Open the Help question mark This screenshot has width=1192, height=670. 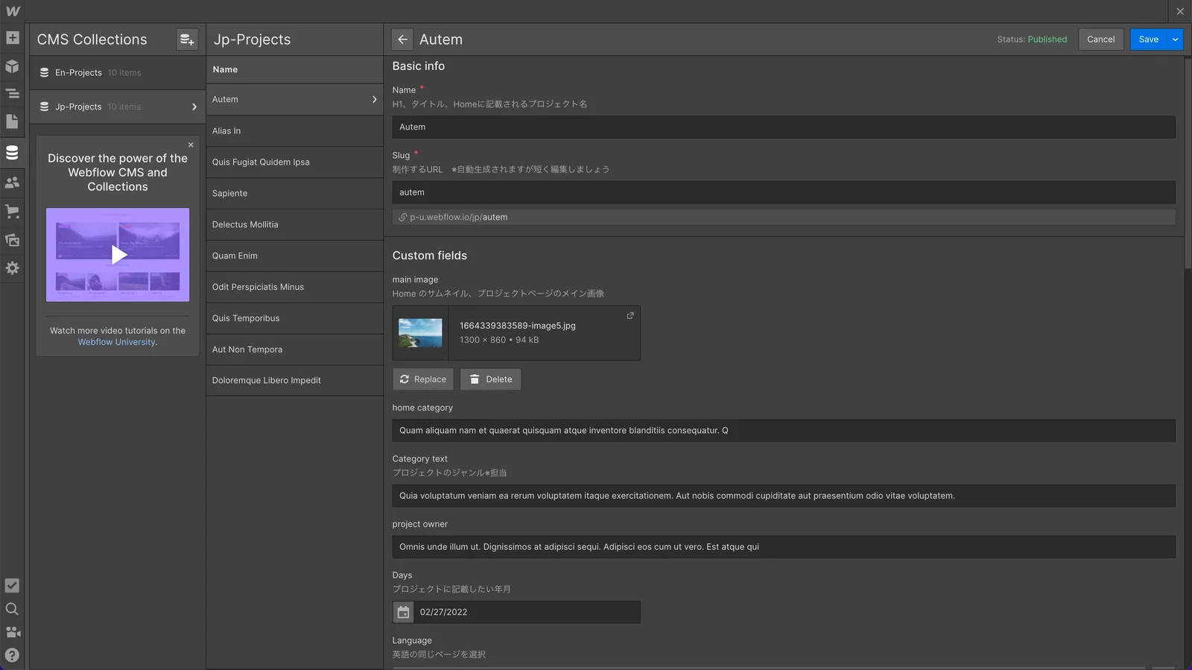click(x=13, y=655)
